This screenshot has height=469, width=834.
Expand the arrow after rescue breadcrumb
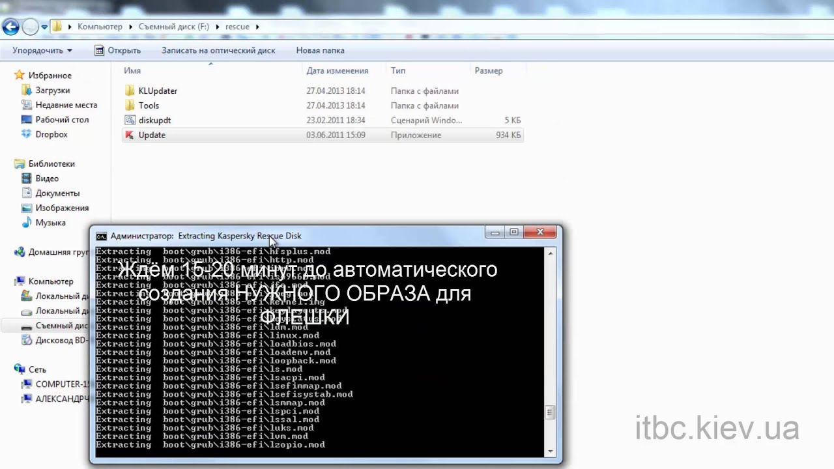(x=257, y=27)
